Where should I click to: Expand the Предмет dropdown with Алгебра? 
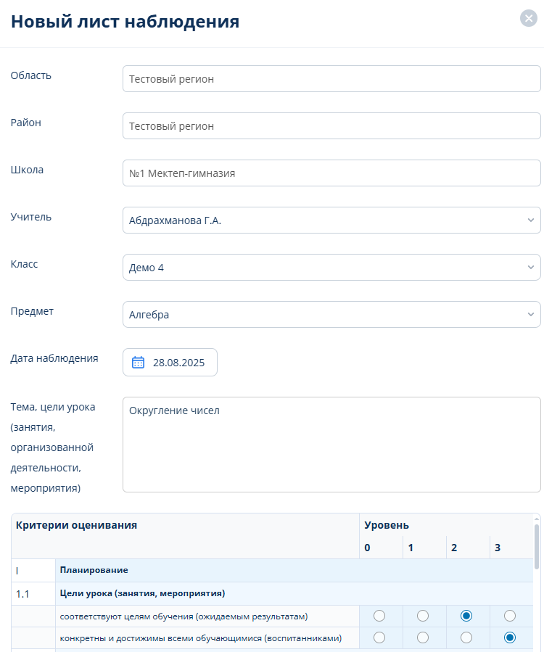tap(331, 315)
